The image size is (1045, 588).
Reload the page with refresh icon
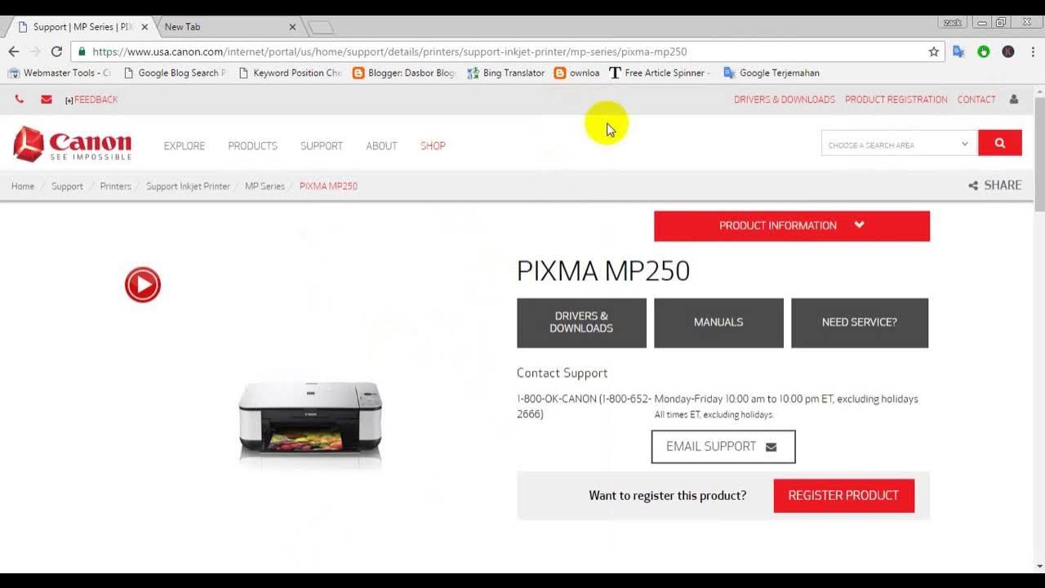pos(56,51)
